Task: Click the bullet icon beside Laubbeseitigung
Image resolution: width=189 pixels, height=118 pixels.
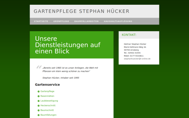Action: (x=38, y=101)
